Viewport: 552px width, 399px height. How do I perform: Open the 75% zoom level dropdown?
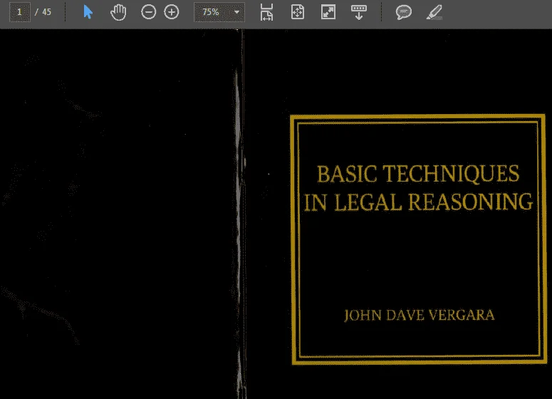[x=219, y=12]
